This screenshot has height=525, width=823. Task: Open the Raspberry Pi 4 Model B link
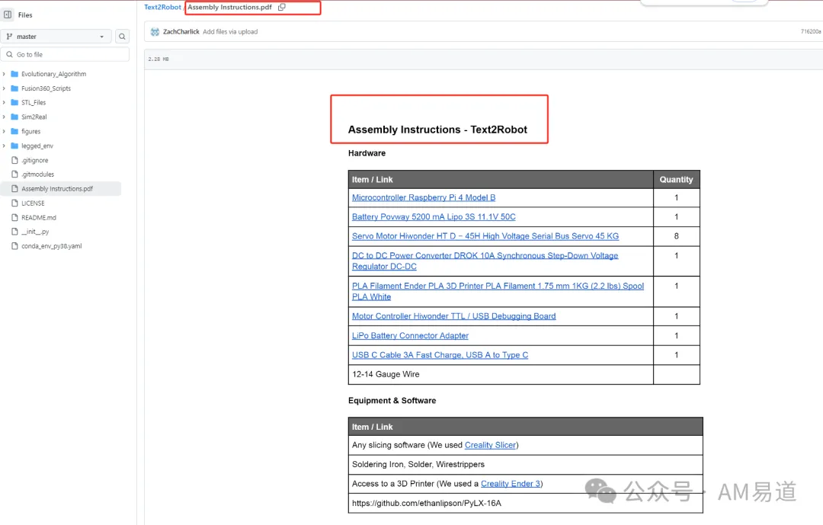(424, 197)
